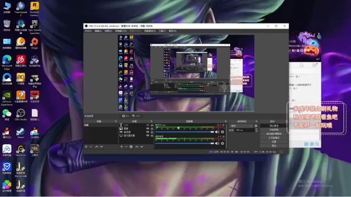Open TeamSpeak 3 desktop icon

21,9
